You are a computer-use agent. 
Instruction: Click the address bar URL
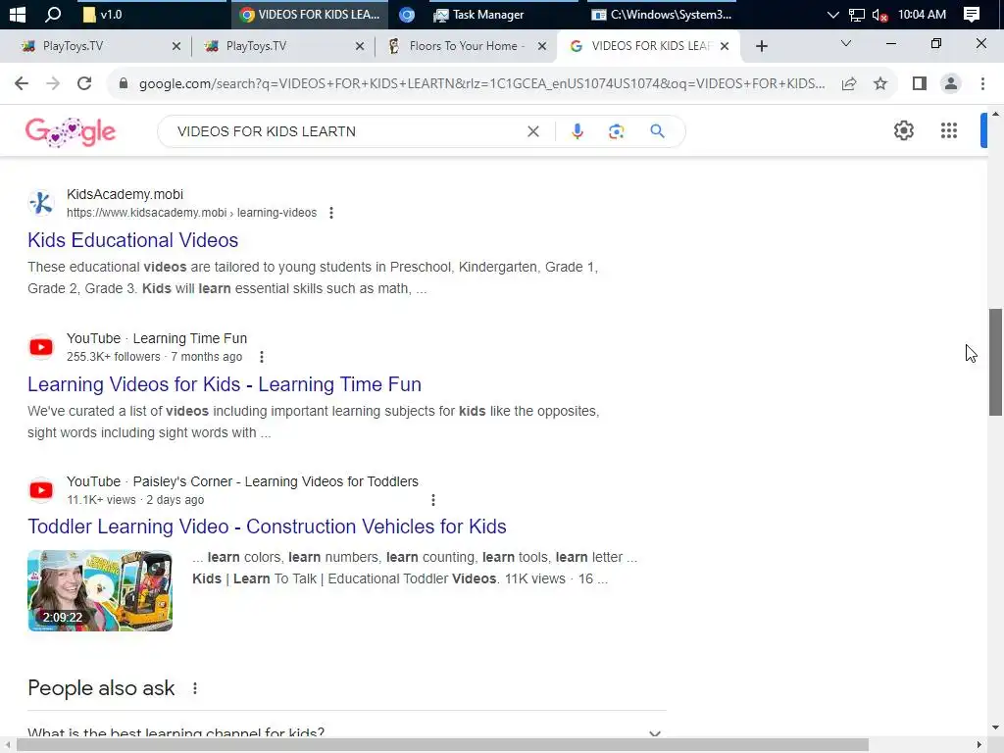click(481, 83)
